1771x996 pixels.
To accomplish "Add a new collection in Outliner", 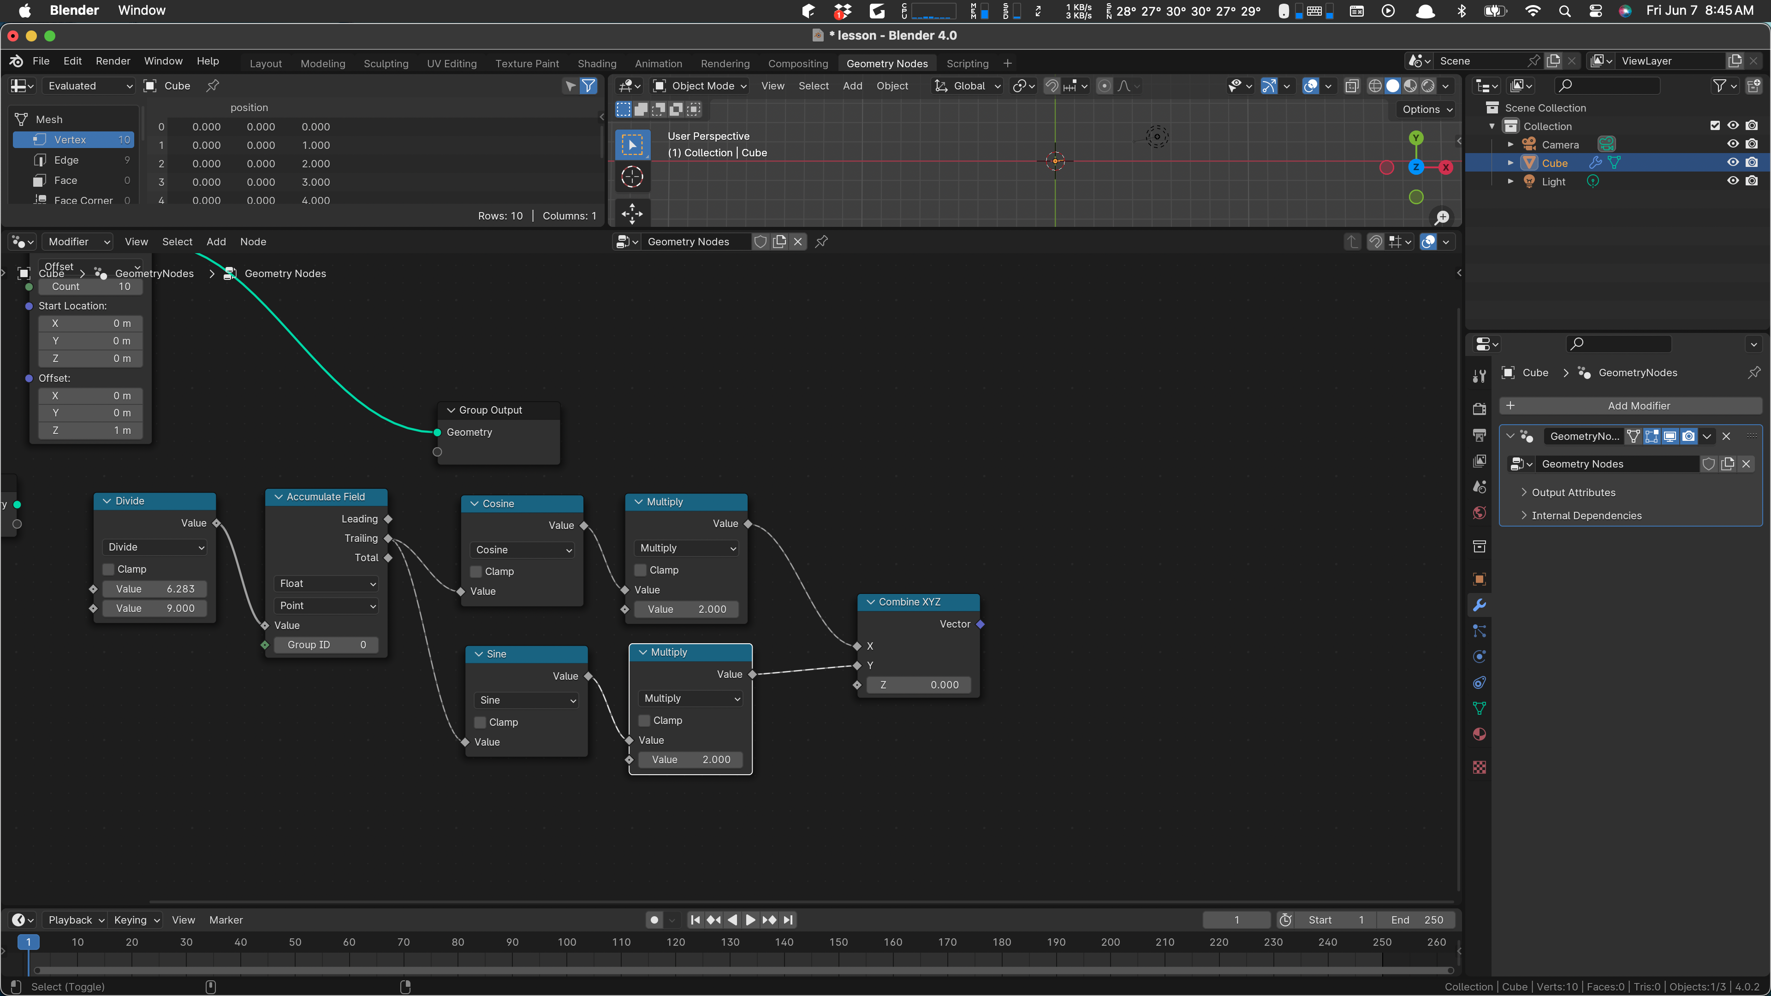I will (1754, 86).
